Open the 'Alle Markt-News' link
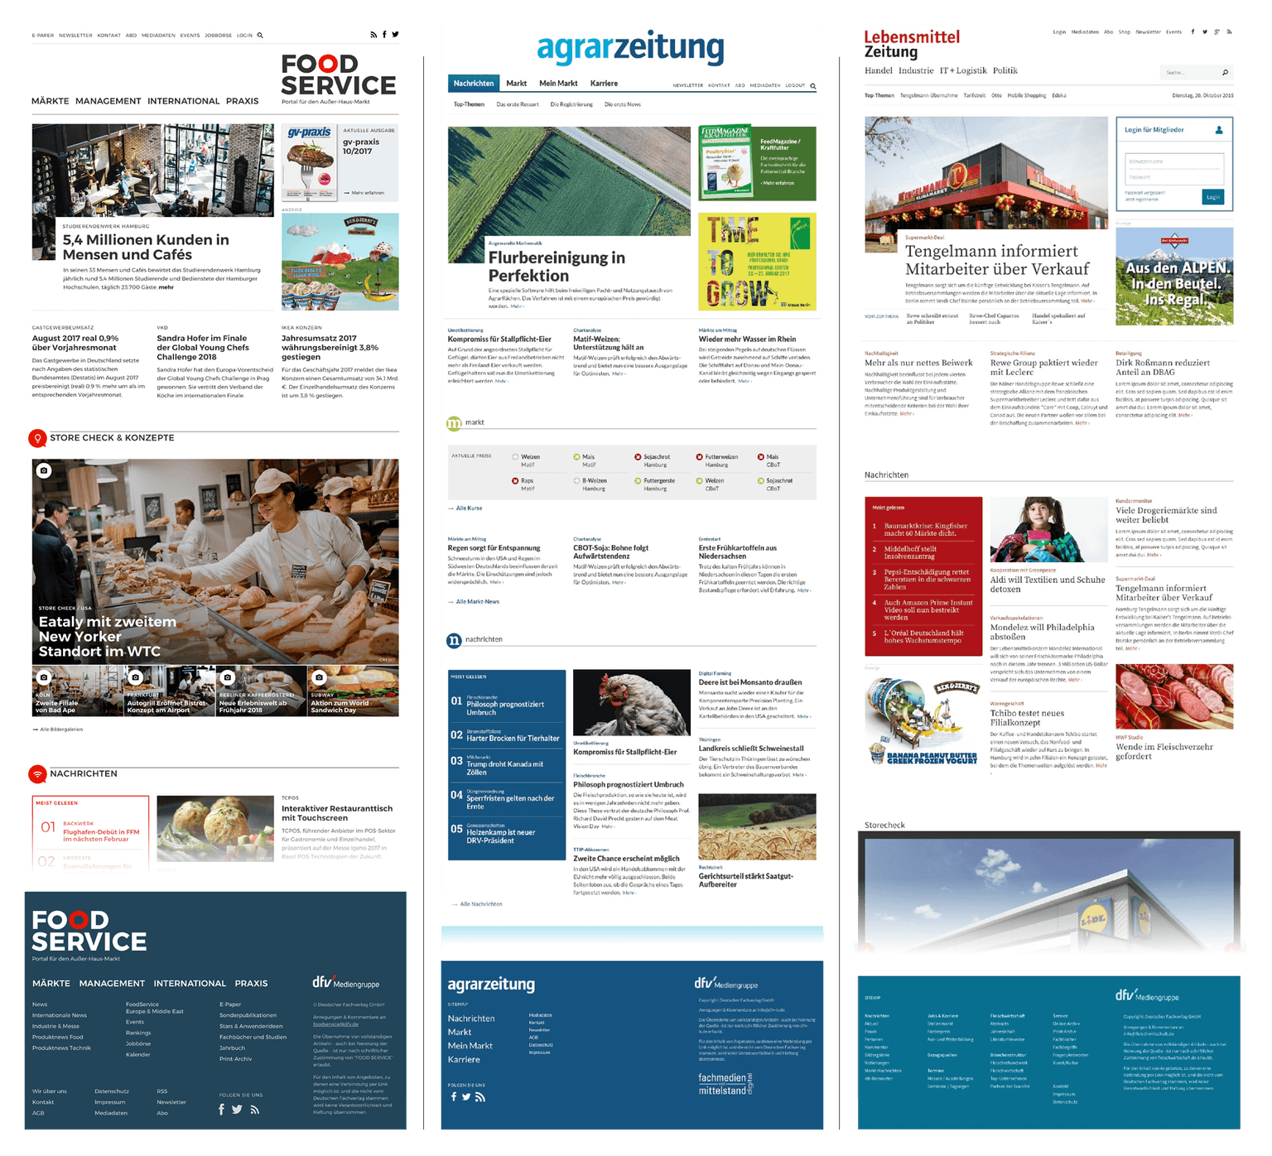This screenshot has height=1156, width=1272. pyautogui.click(x=474, y=602)
